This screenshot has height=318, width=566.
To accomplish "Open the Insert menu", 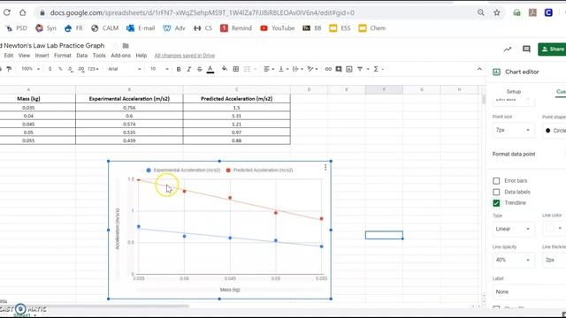I will coord(42,56).
